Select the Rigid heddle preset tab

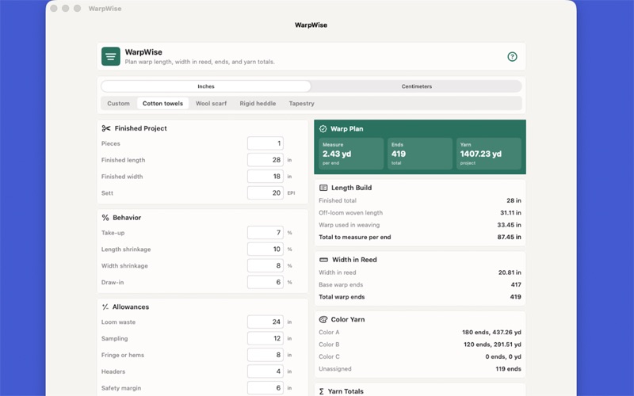point(258,104)
